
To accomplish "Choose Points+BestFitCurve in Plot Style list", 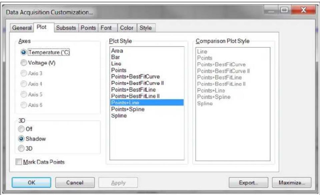I will (147, 77).
